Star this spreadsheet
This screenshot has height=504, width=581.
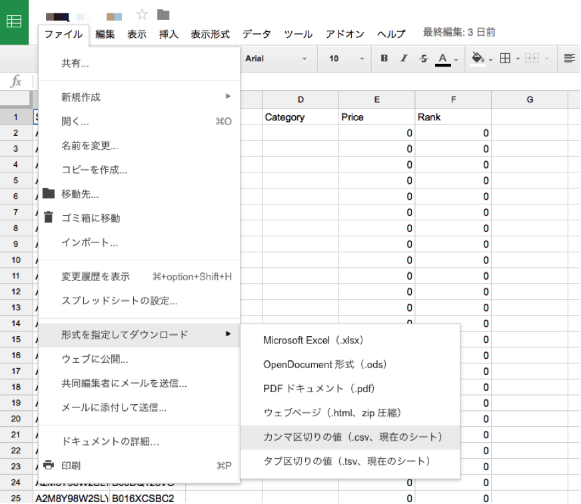142,15
